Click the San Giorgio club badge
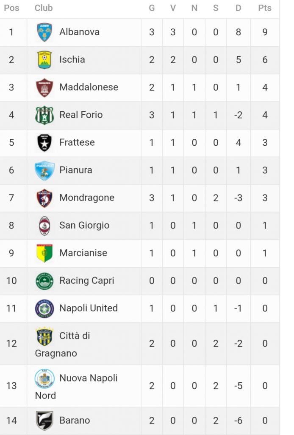 coord(44,226)
